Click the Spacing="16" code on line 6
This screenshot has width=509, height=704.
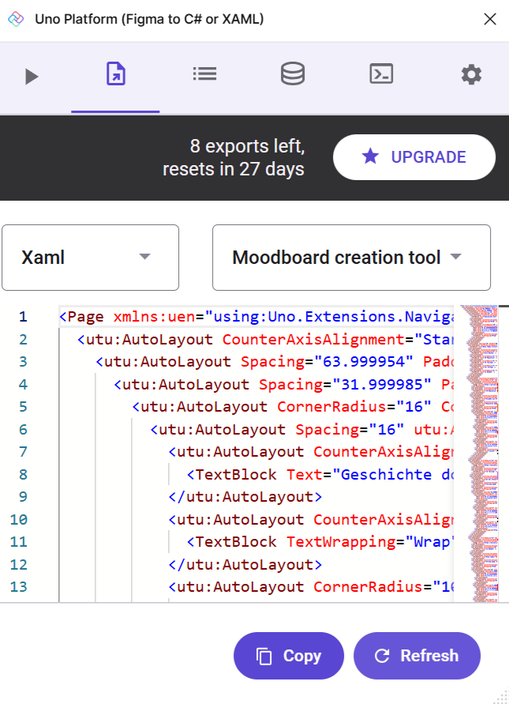tap(301, 430)
